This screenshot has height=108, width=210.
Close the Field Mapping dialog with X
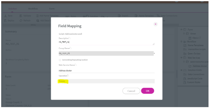tap(156, 24)
